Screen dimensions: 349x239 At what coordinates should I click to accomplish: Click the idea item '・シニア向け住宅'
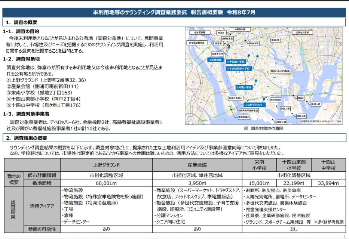(x=169, y=222)
